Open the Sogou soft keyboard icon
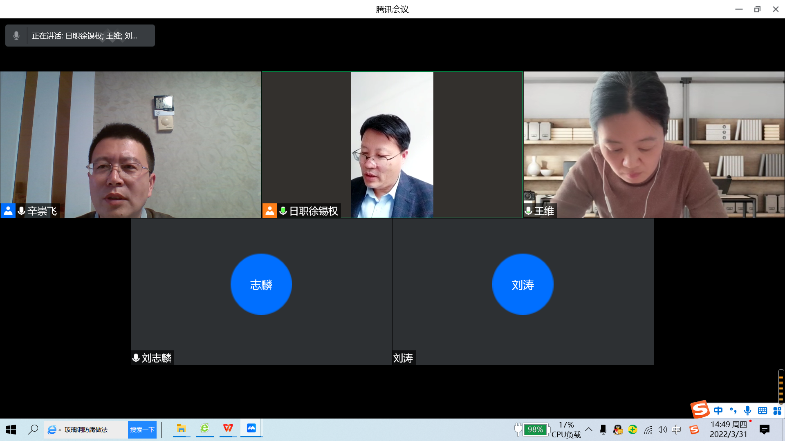 (763, 410)
